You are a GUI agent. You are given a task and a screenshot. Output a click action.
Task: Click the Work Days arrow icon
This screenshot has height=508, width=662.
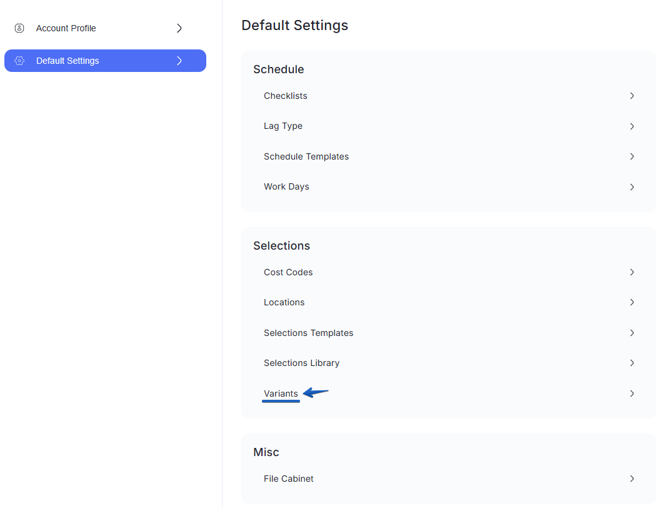point(632,187)
